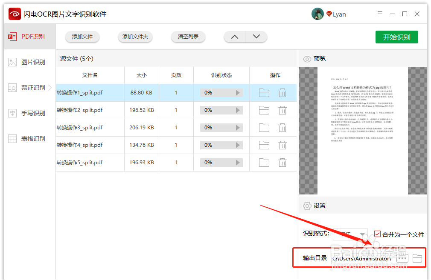Open folder location of 转换操作2_split.pdf
431x280 pixels.
[x=264, y=110]
